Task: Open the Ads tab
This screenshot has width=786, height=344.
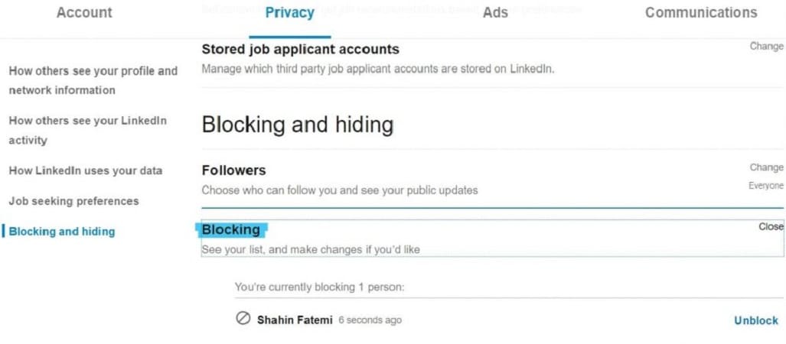Action: pyautogui.click(x=495, y=12)
